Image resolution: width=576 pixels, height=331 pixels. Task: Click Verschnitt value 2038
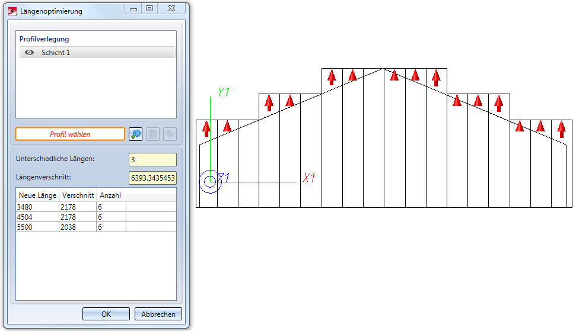click(x=78, y=227)
